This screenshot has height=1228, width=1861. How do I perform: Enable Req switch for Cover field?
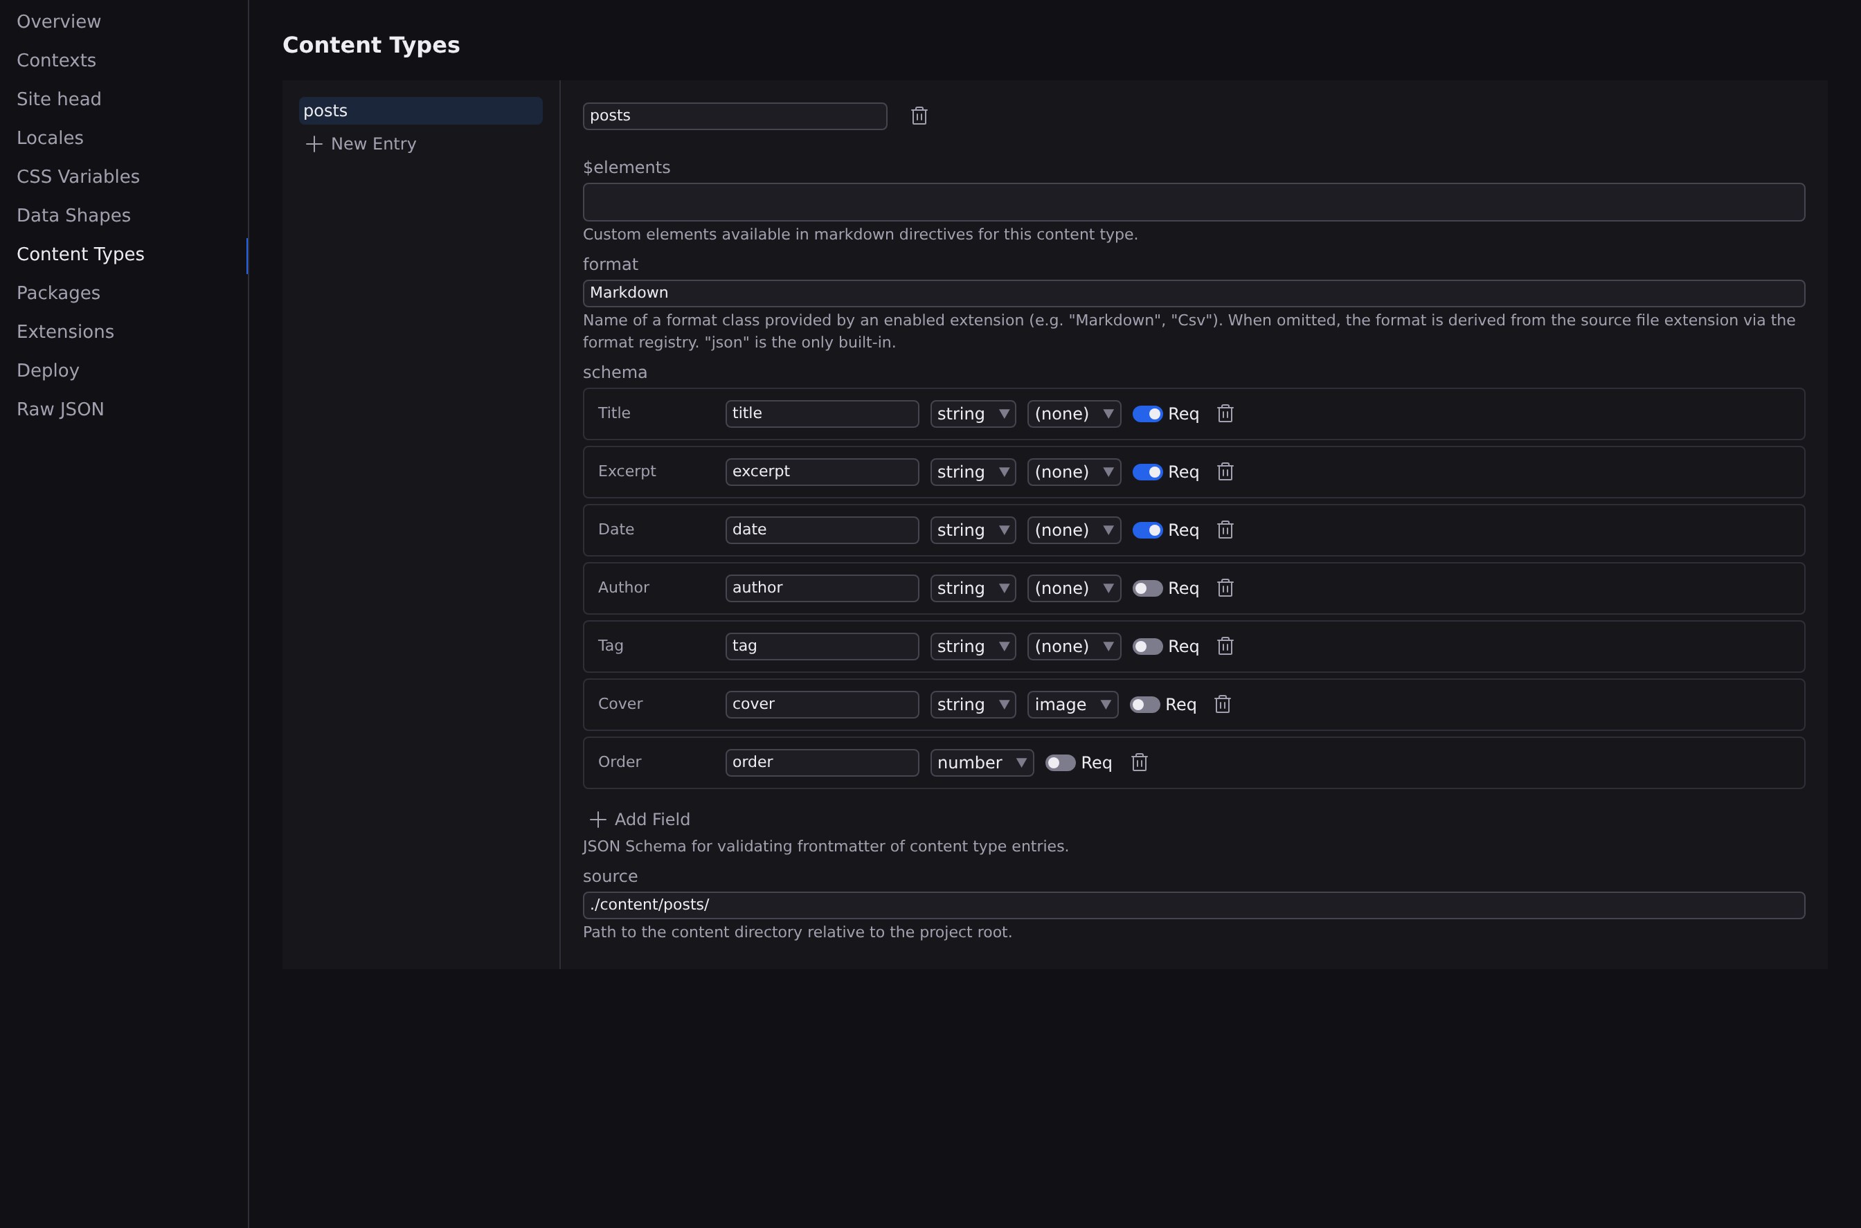tap(1144, 704)
